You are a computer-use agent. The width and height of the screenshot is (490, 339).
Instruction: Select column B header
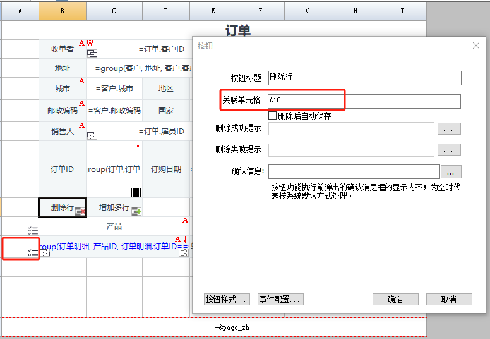pos(62,11)
